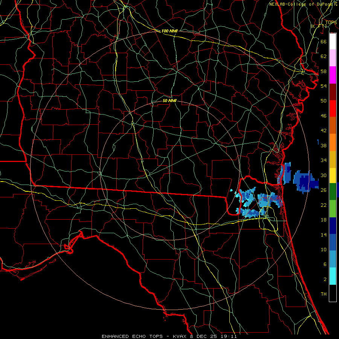
Task: Click the '100 NMI' range ring label
Action: (169, 31)
